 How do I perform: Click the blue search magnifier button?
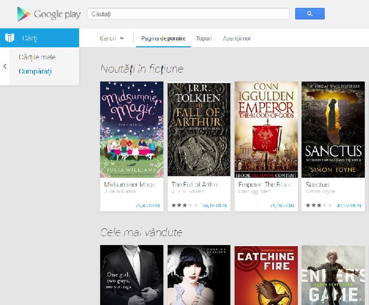pyautogui.click(x=310, y=14)
